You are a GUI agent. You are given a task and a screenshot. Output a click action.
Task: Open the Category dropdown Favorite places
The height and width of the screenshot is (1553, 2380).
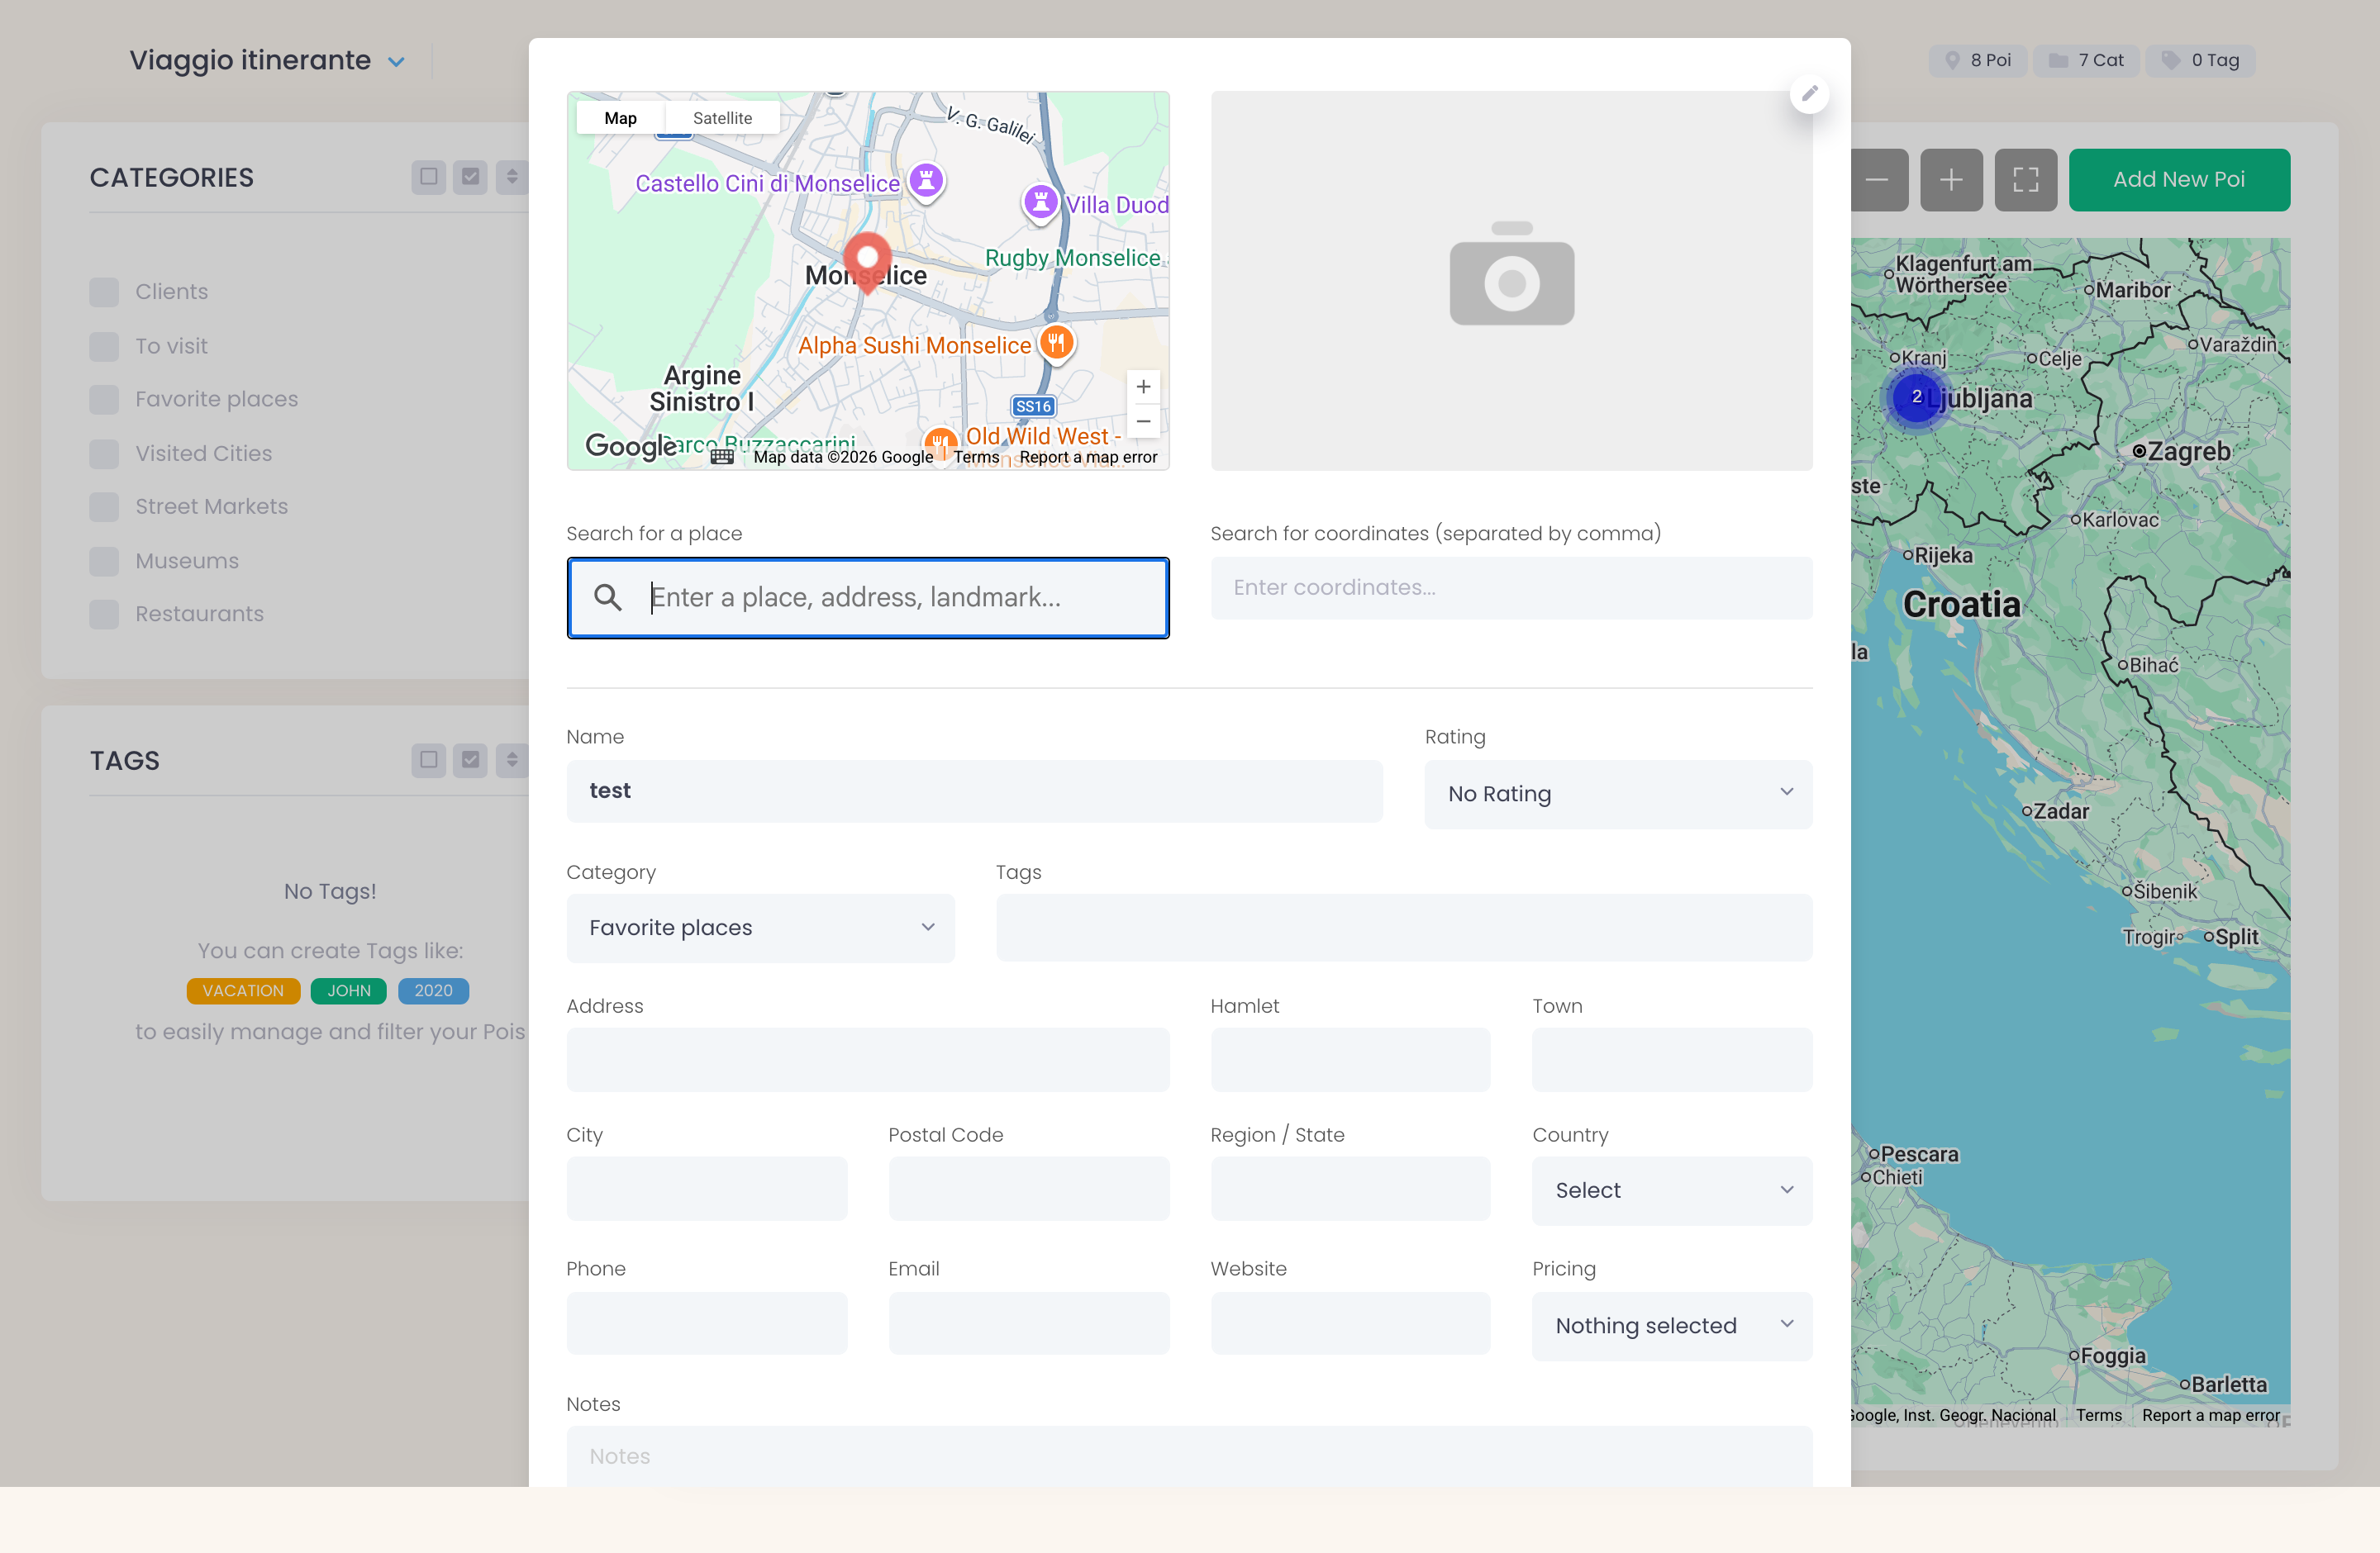(x=760, y=928)
